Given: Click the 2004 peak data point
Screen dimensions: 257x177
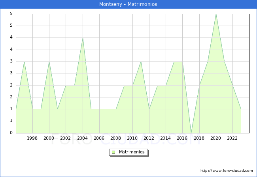Looking at the screenshot, I should (83, 38).
